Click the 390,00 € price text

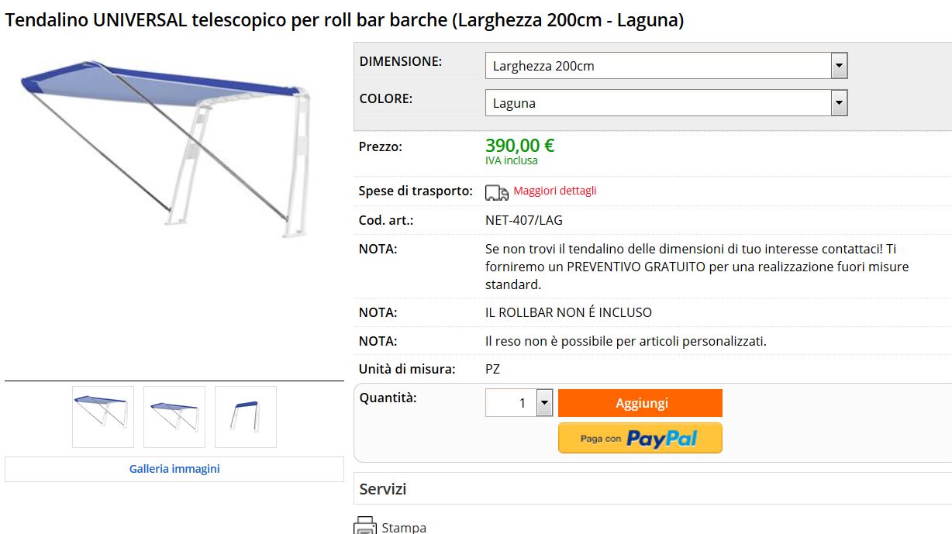[520, 145]
